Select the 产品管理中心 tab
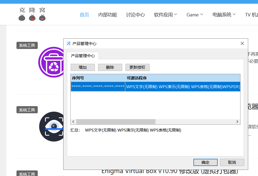 pyautogui.click(x=83, y=56)
